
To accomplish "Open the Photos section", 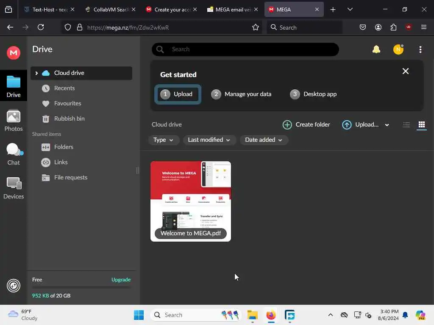I will (x=13, y=121).
